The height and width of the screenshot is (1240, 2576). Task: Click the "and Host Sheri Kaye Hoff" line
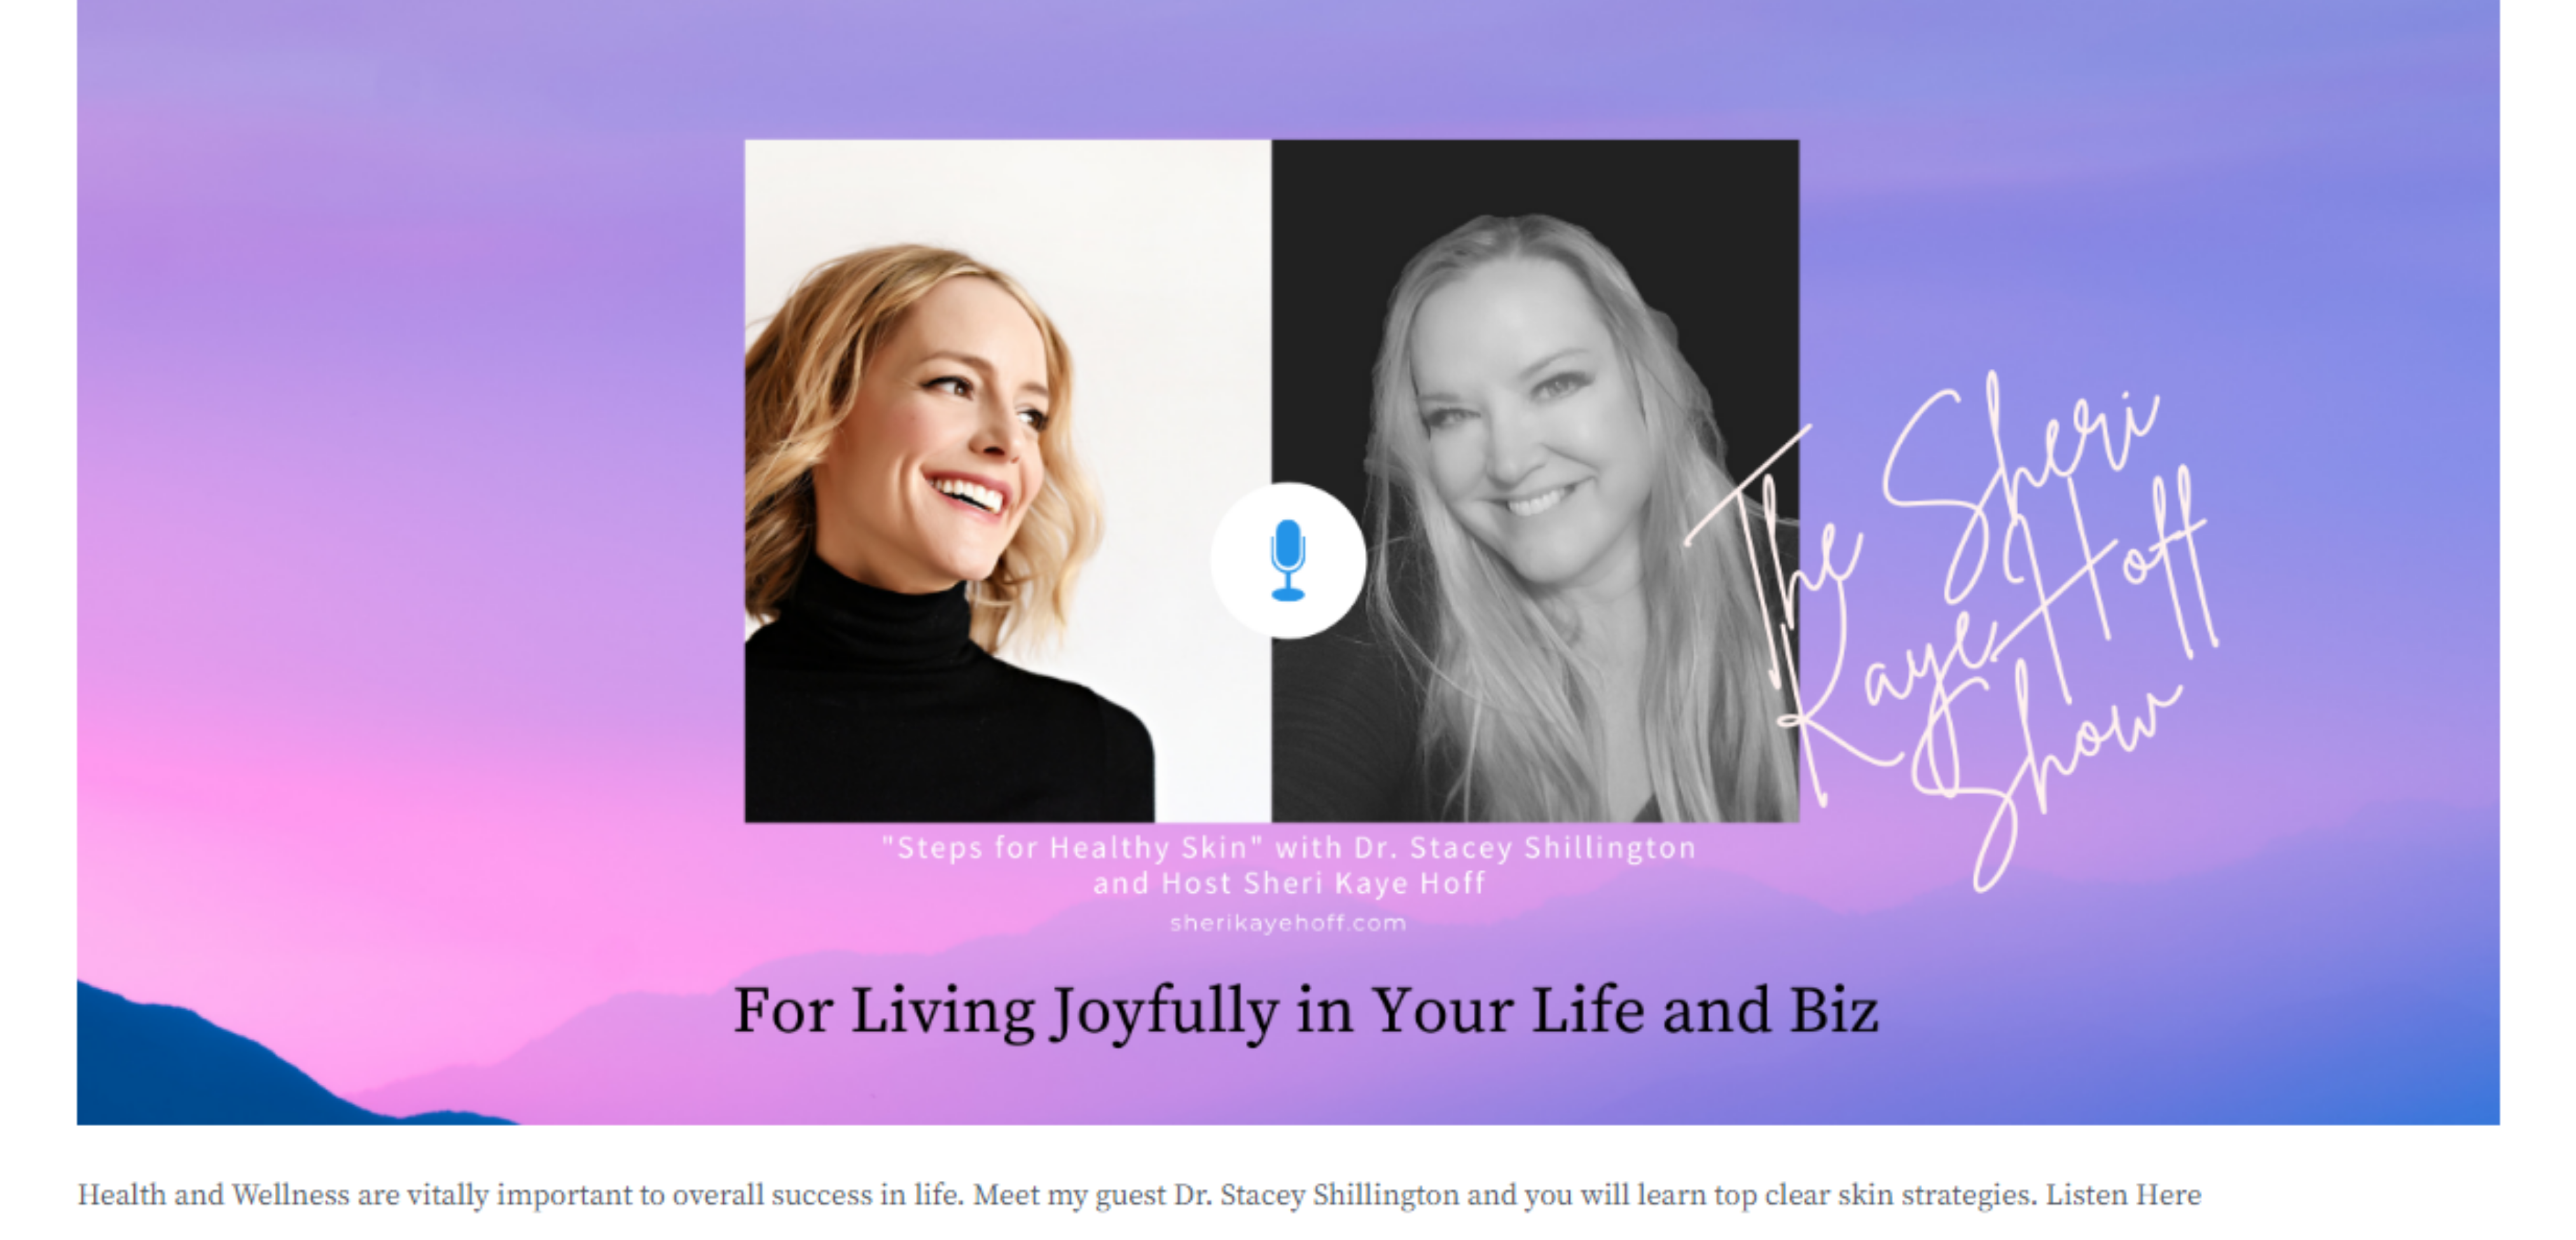pos(1288,884)
